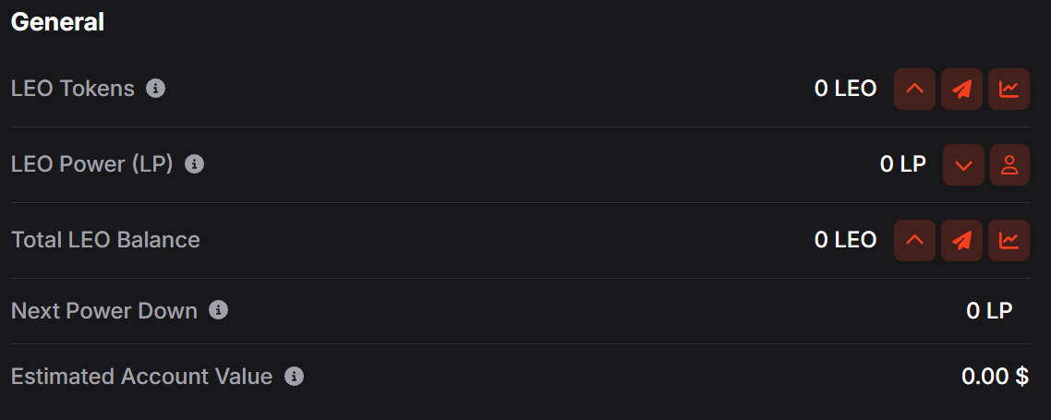
Task: Open the chart icon in Total LEO Balance row
Action: click(1009, 240)
